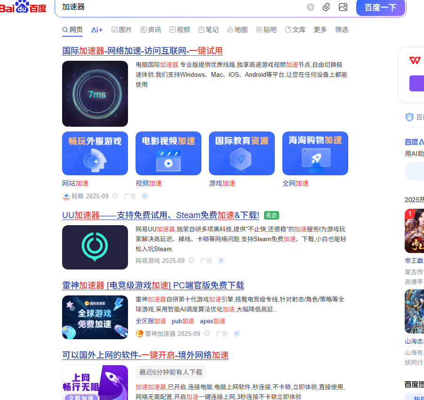Click the 全区服加速 sub-link under 雷神加速器
The height and width of the screenshot is (400, 424).
point(151,321)
